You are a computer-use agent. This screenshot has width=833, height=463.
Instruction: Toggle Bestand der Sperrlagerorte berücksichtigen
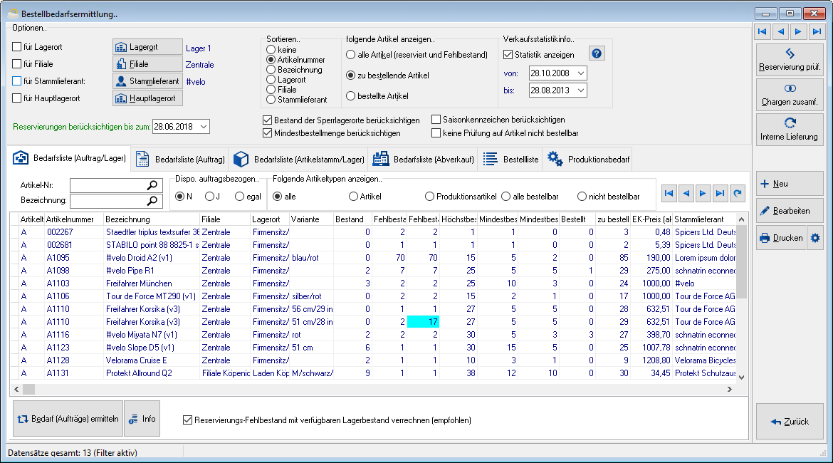point(267,120)
